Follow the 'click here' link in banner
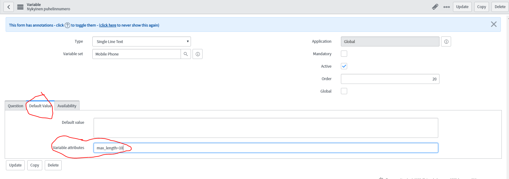The width and height of the screenshot is (509, 179). pyautogui.click(x=108, y=25)
